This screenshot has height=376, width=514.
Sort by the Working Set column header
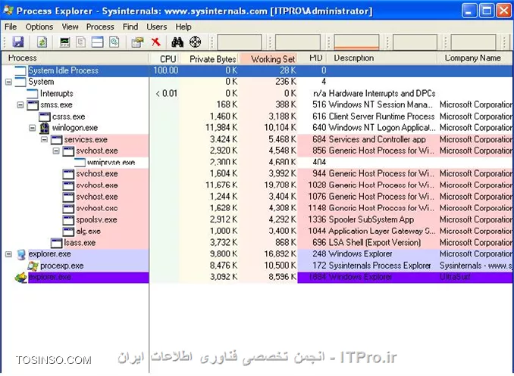268,58
